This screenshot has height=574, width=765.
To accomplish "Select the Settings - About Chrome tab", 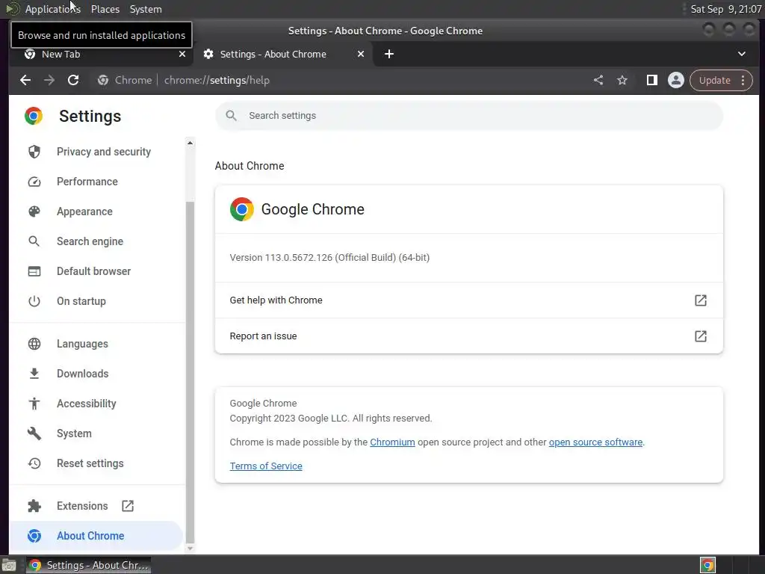I will pyautogui.click(x=283, y=54).
